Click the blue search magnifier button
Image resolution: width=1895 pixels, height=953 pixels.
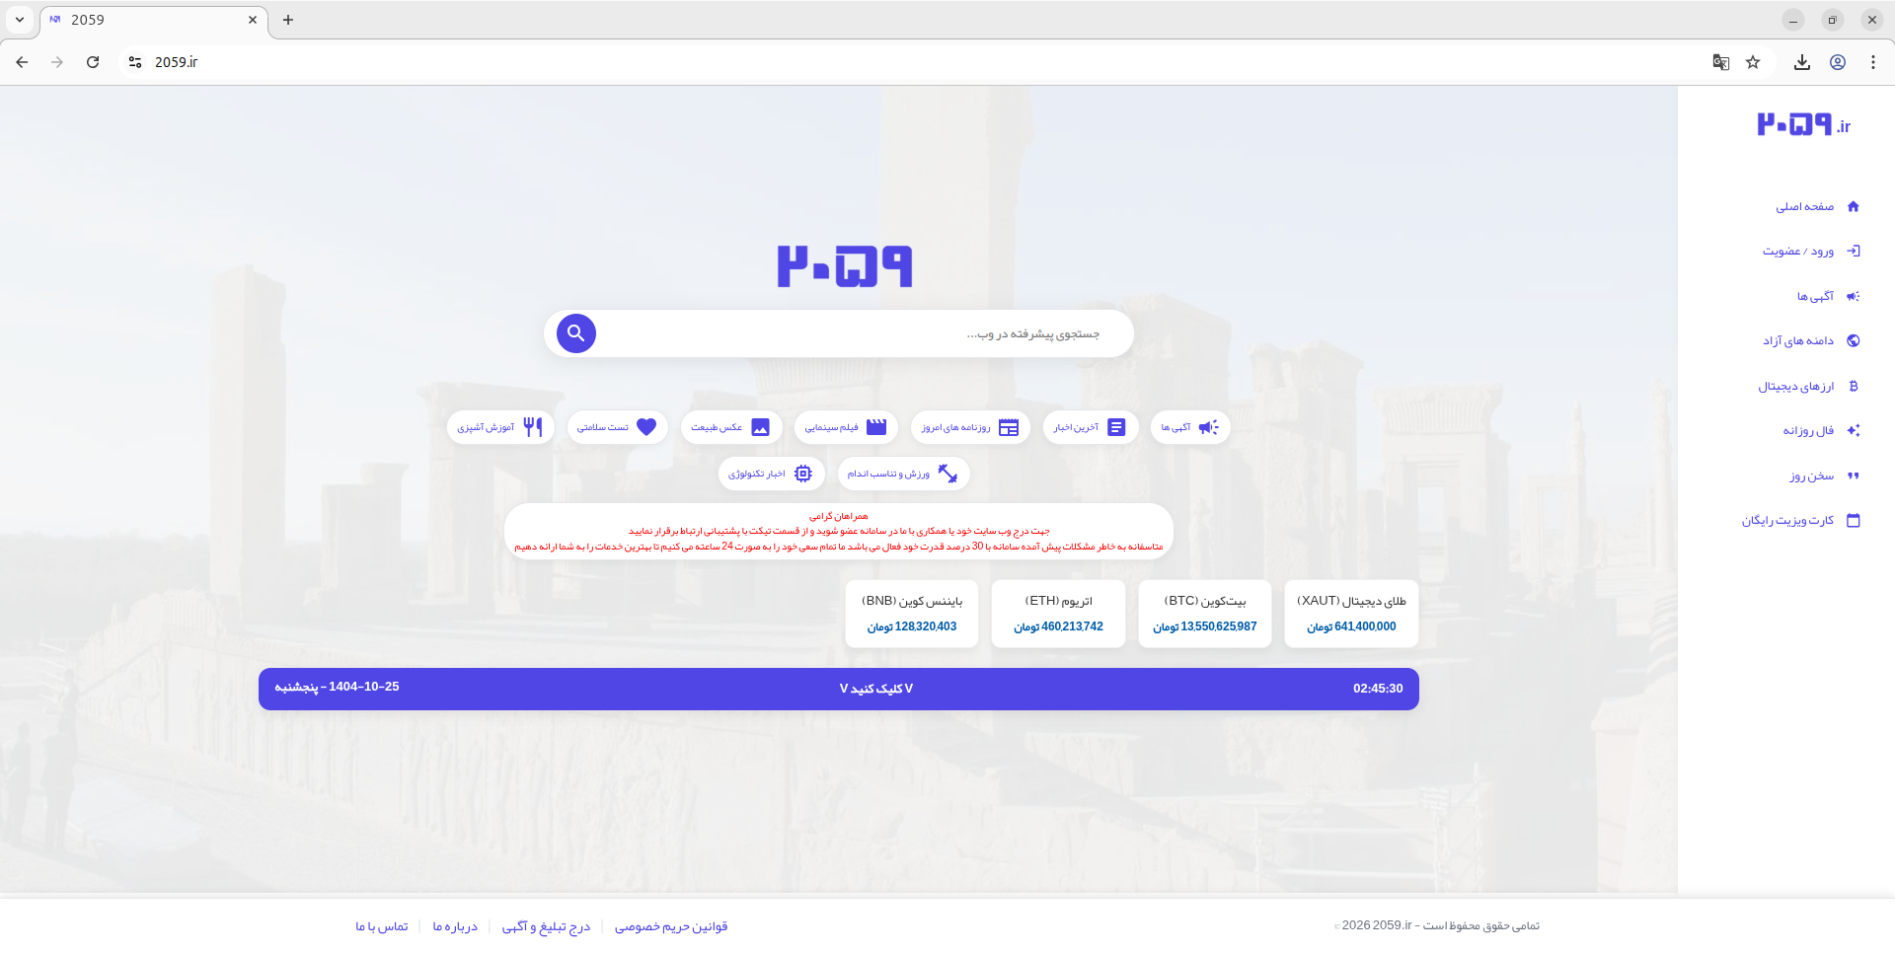coord(575,333)
